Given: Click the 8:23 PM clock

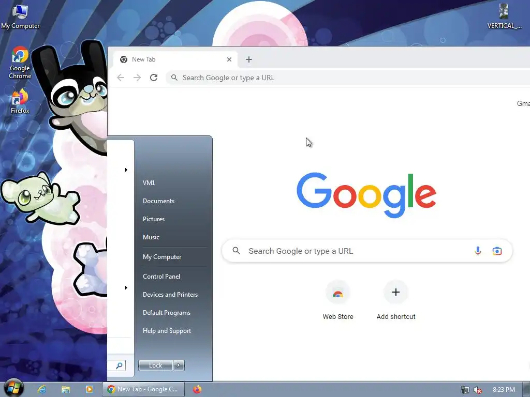Looking at the screenshot, I should (504, 390).
